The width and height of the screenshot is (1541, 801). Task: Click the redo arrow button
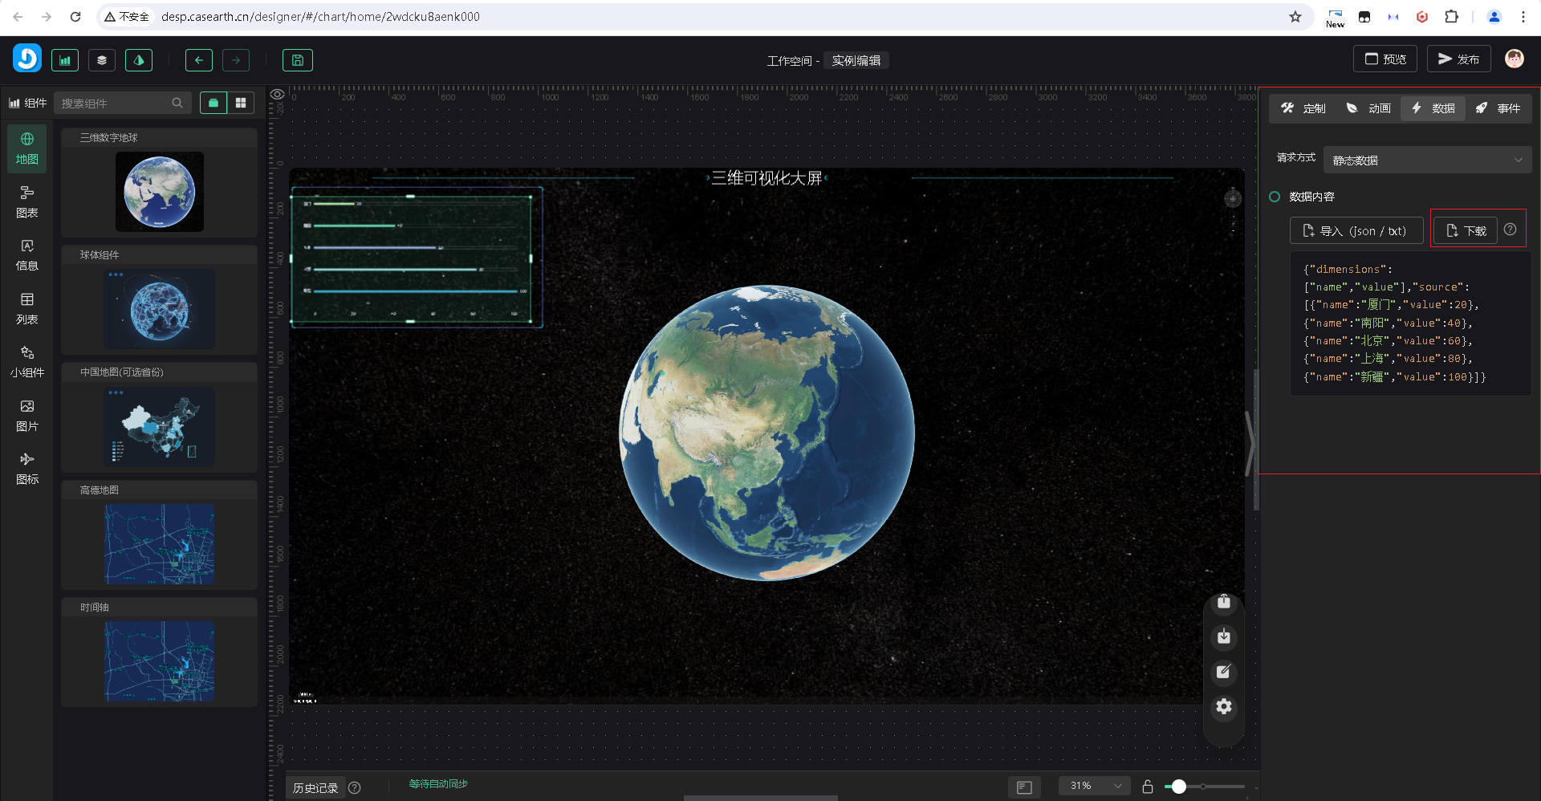tap(235, 60)
